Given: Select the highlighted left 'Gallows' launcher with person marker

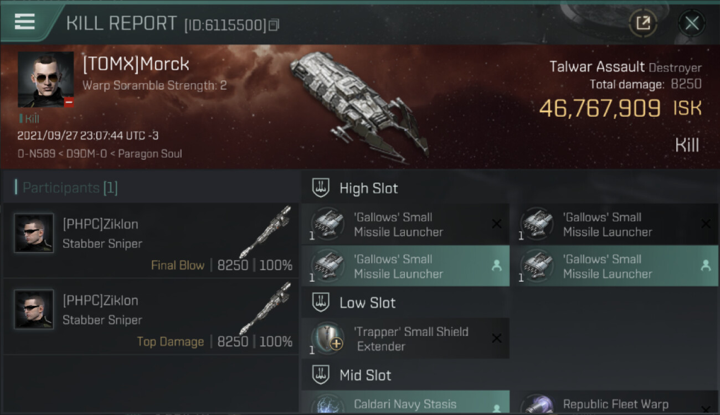Looking at the screenshot, I should [x=405, y=266].
